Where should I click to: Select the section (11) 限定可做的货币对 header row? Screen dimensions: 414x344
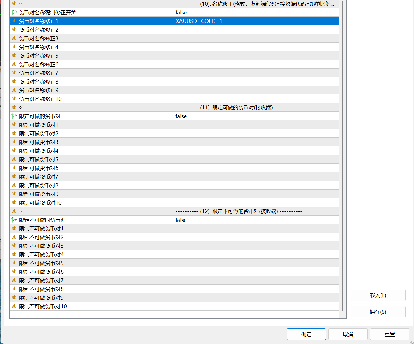pyautogui.click(x=236, y=107)
